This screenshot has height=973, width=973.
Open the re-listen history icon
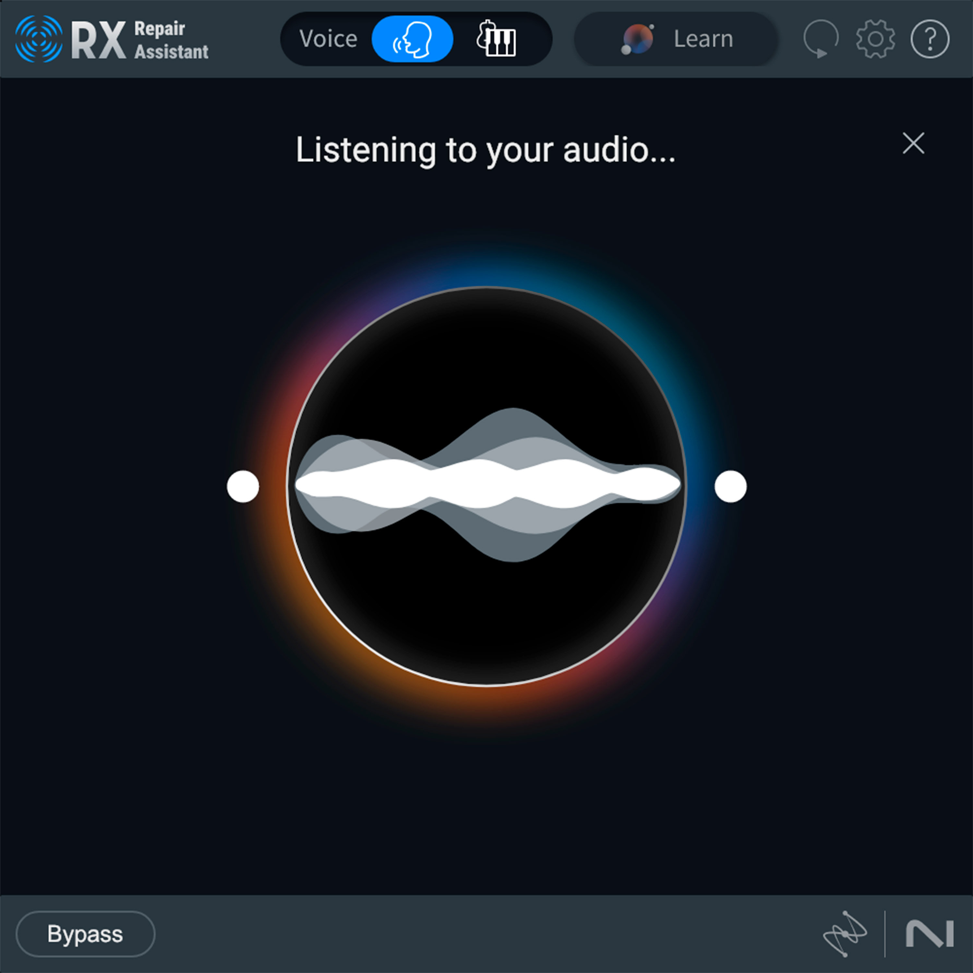pyautogui.click(x=821, y=39)
